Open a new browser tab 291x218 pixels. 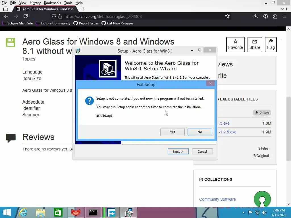[83, 9]
